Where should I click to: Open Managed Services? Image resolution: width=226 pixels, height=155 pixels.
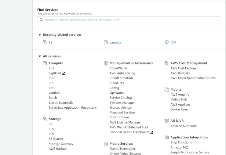[122, 113]
